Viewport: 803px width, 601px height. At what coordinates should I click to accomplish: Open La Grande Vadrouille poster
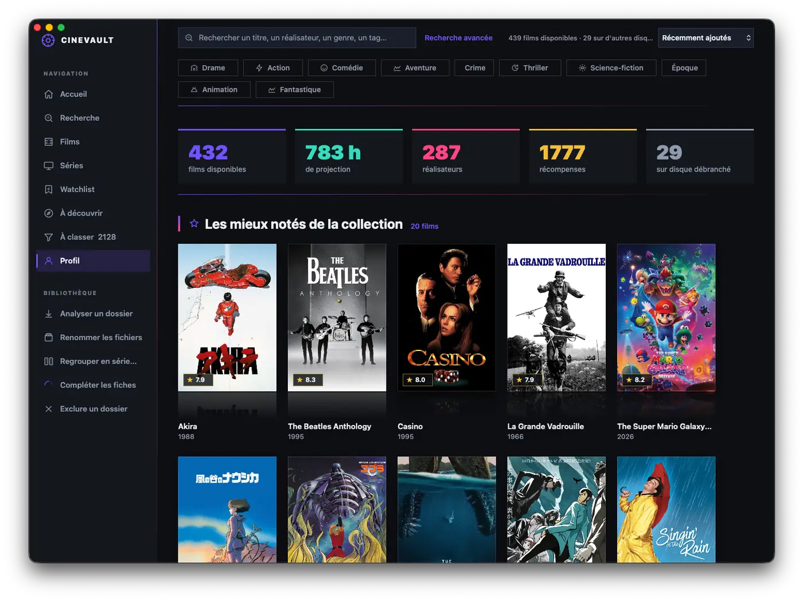coord(556,318)
